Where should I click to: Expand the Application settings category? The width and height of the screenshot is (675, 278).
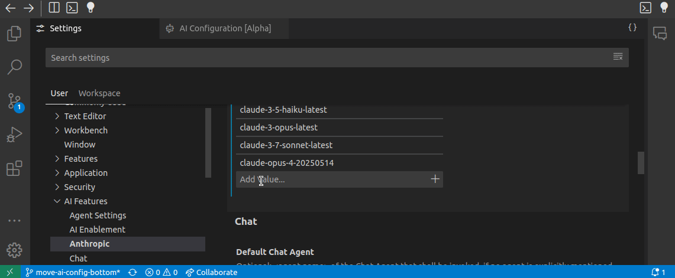click(86, 173)
